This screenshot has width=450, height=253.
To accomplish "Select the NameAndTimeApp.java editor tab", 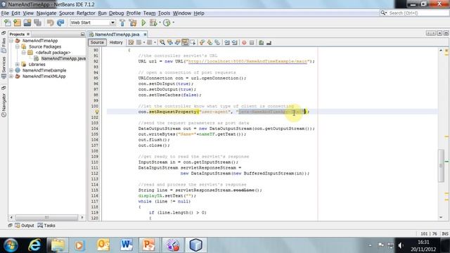I will [x=117, y=34].
